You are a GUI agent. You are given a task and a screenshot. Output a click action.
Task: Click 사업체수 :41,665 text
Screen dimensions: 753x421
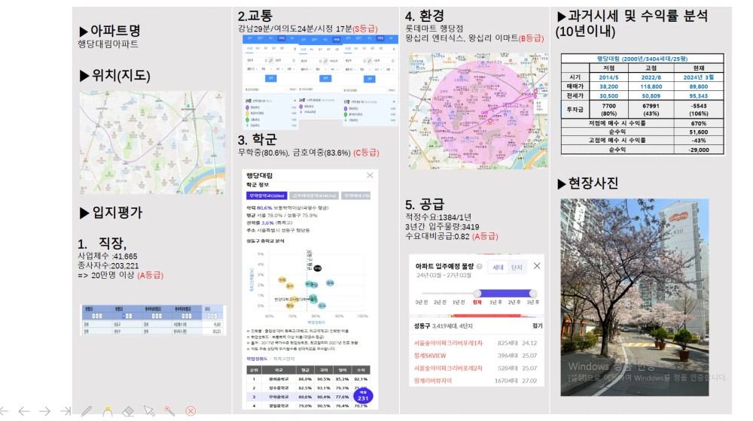point(108,256)
